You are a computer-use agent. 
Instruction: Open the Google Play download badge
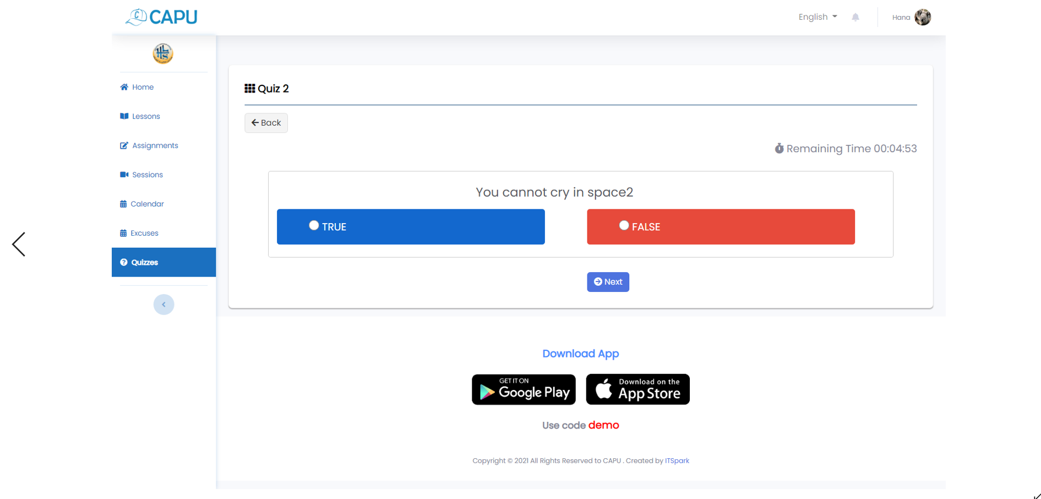pyautogui.click(x=524, y=389)
